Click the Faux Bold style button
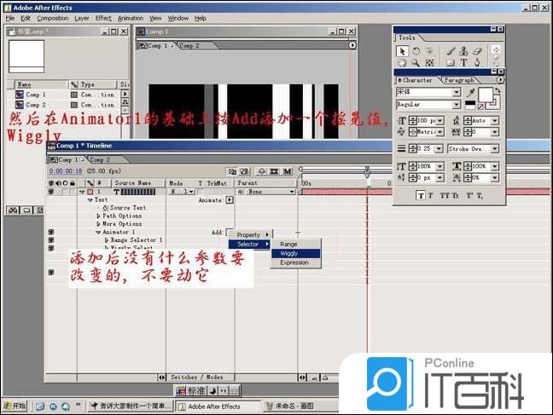Viewport: 553px width, 415px height. 421,196
